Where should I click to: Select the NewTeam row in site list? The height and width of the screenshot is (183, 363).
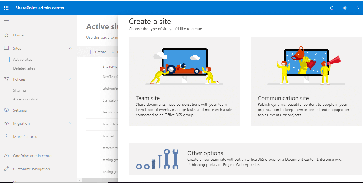click(102, 77)
